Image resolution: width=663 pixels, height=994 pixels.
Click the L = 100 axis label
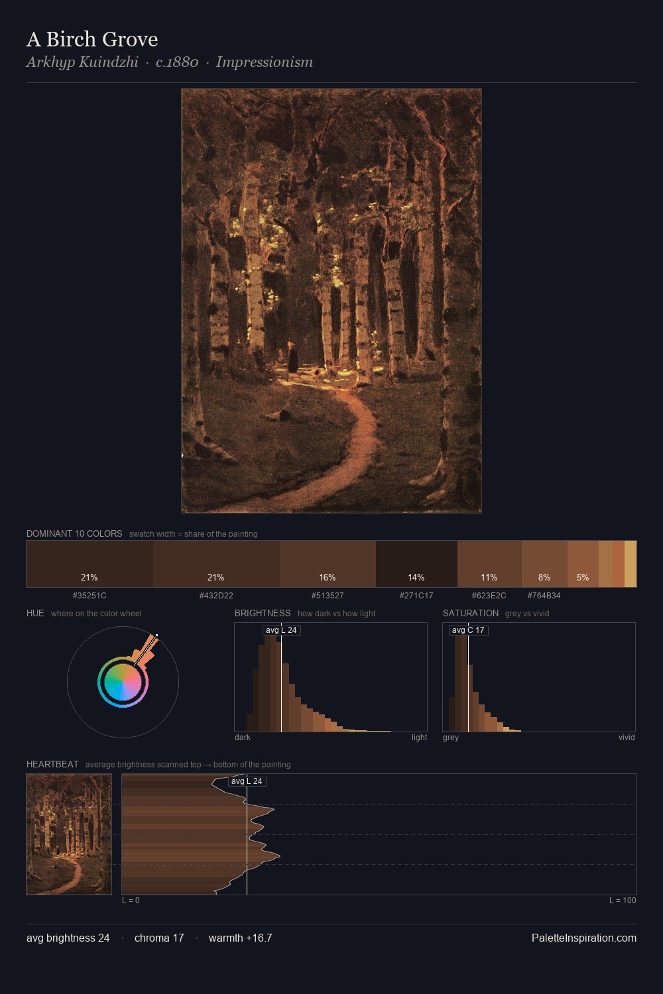click(623, 901)
